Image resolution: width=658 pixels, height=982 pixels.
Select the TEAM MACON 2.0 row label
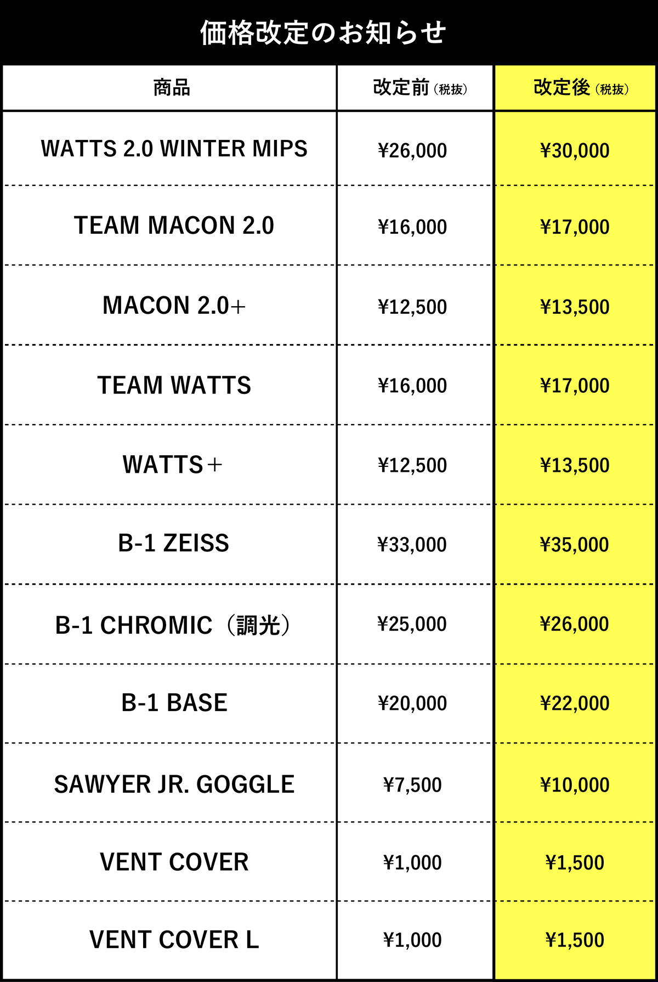(x=174, y=225)
